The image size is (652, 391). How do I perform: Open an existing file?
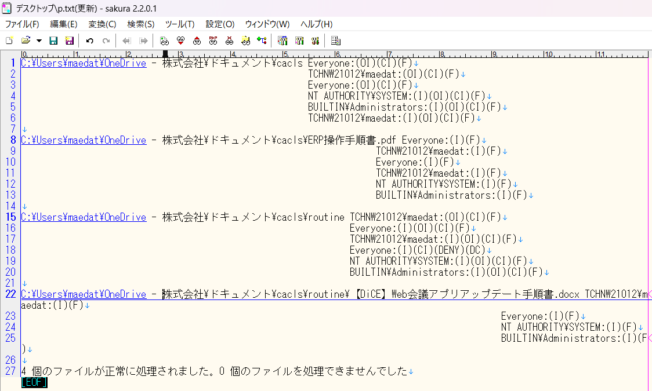coord(26,40)
